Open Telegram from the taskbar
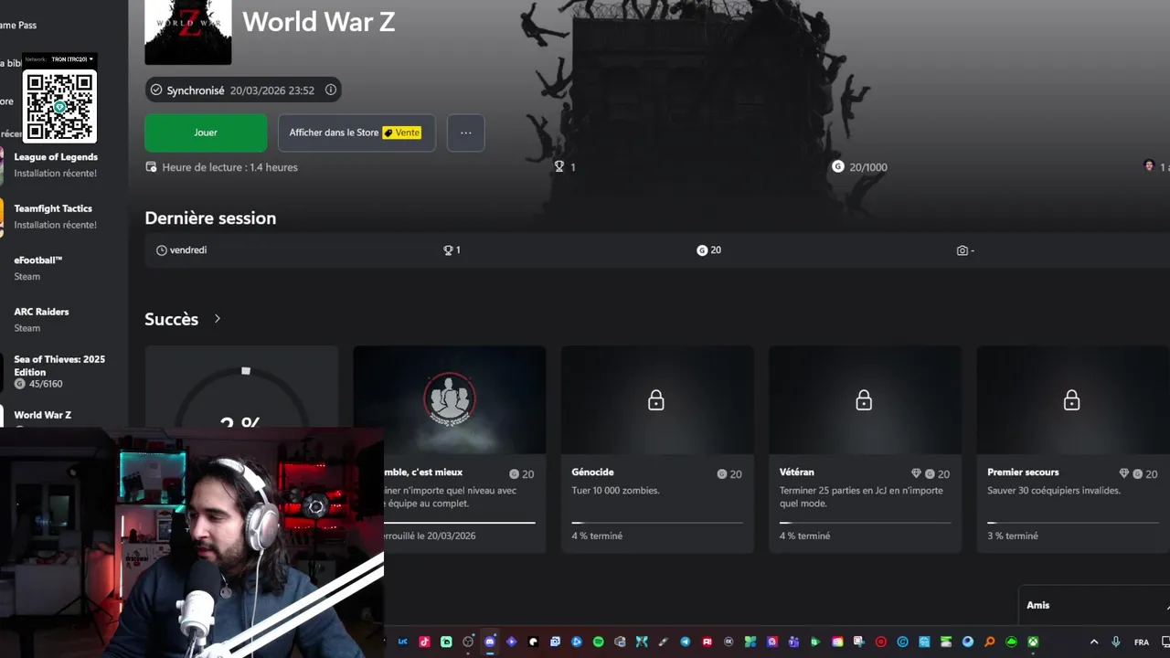Image resolution: width=1170 pixels, height=658 pixels. 686,642
